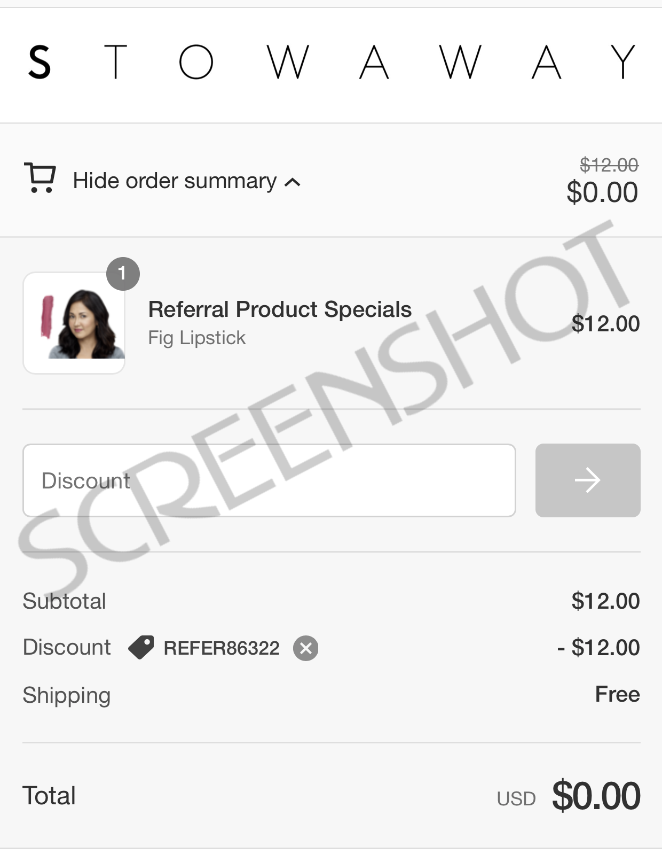This screenshot has width=662, height=854.
Task: Click the quantity badge on product
Action: pyautogui.click(x=123, y=274)
